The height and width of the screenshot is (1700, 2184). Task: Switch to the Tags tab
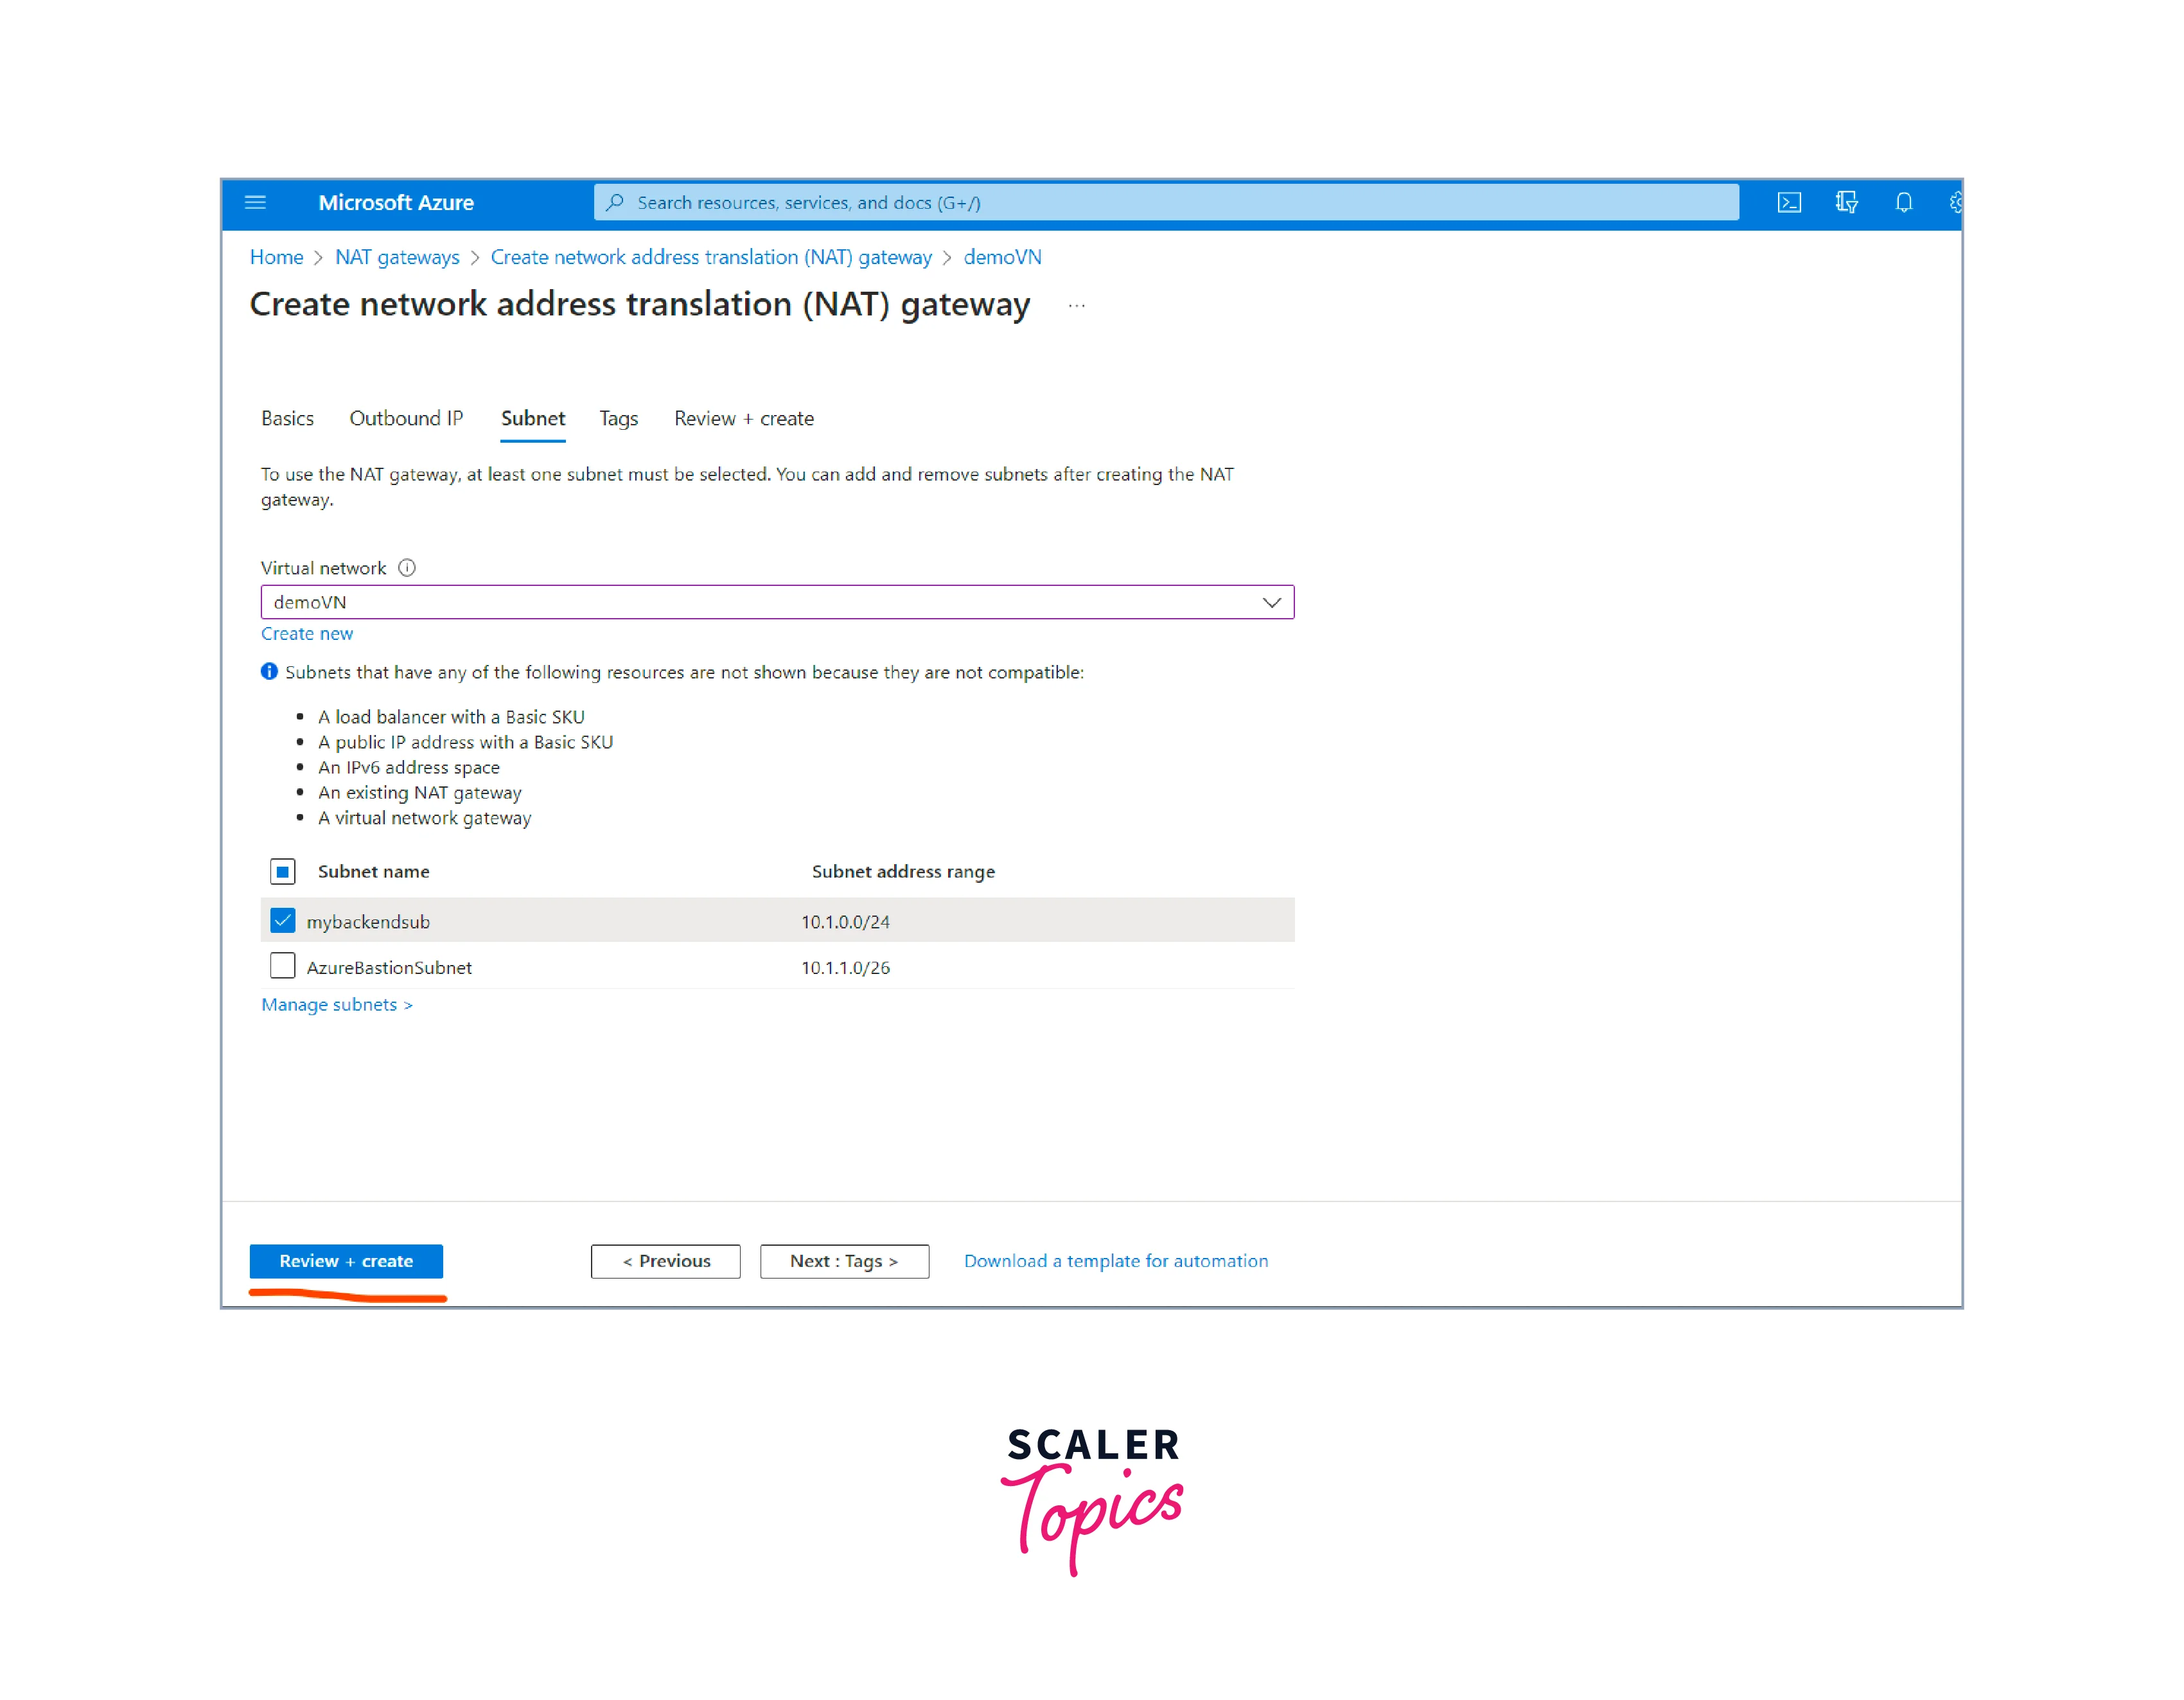618,418
